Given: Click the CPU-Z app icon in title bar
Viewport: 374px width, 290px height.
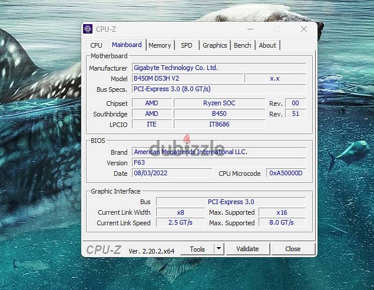Looking at the screenshot, I should click(x=88, y=29).
